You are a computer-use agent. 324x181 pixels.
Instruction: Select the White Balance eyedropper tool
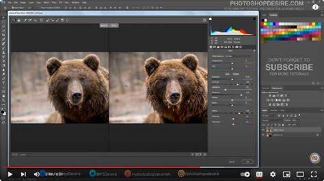(25, 20)
